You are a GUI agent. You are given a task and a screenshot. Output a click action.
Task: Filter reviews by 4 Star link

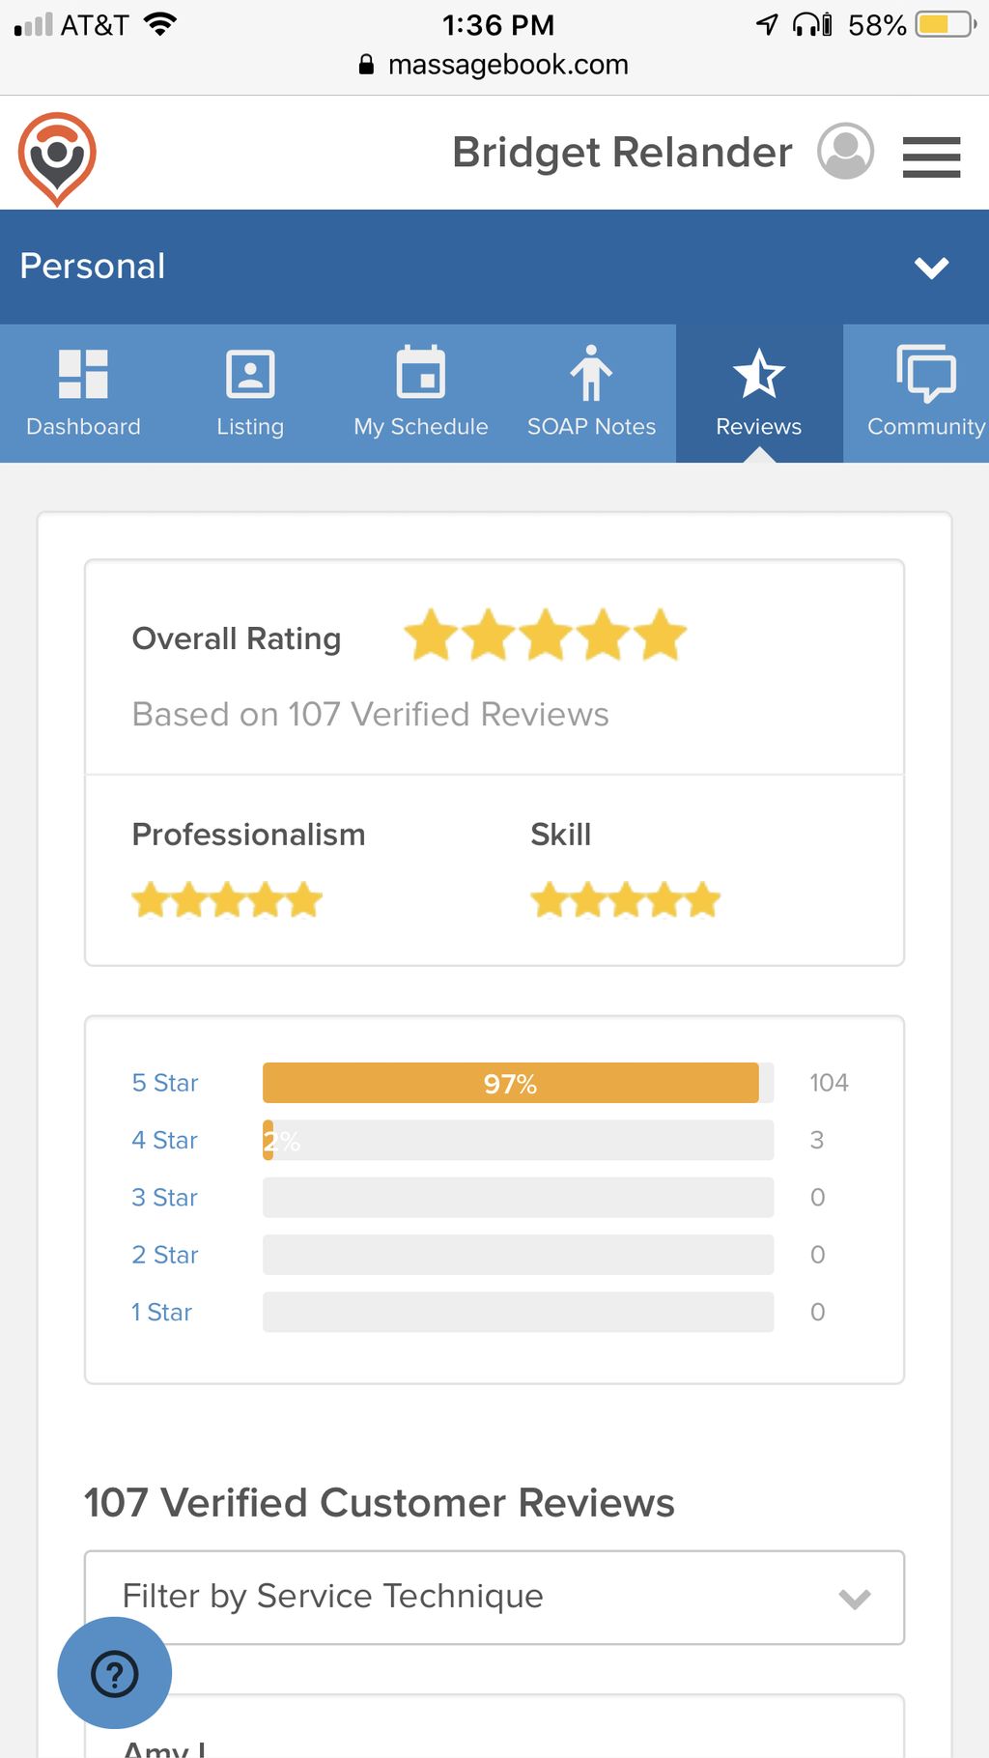[164, 1140]
